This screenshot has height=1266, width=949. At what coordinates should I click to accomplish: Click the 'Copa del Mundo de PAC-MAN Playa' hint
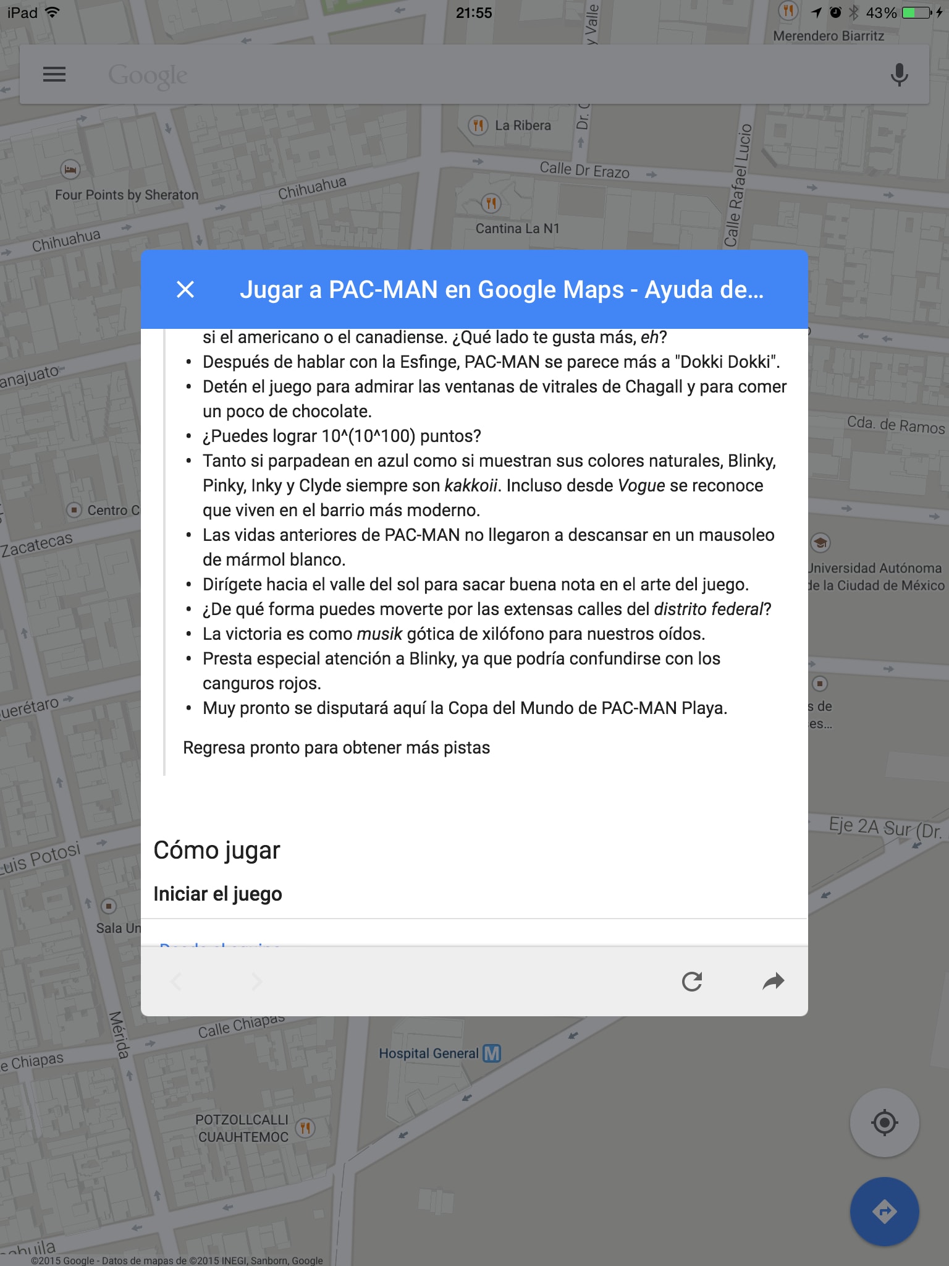tap(465, 708)
